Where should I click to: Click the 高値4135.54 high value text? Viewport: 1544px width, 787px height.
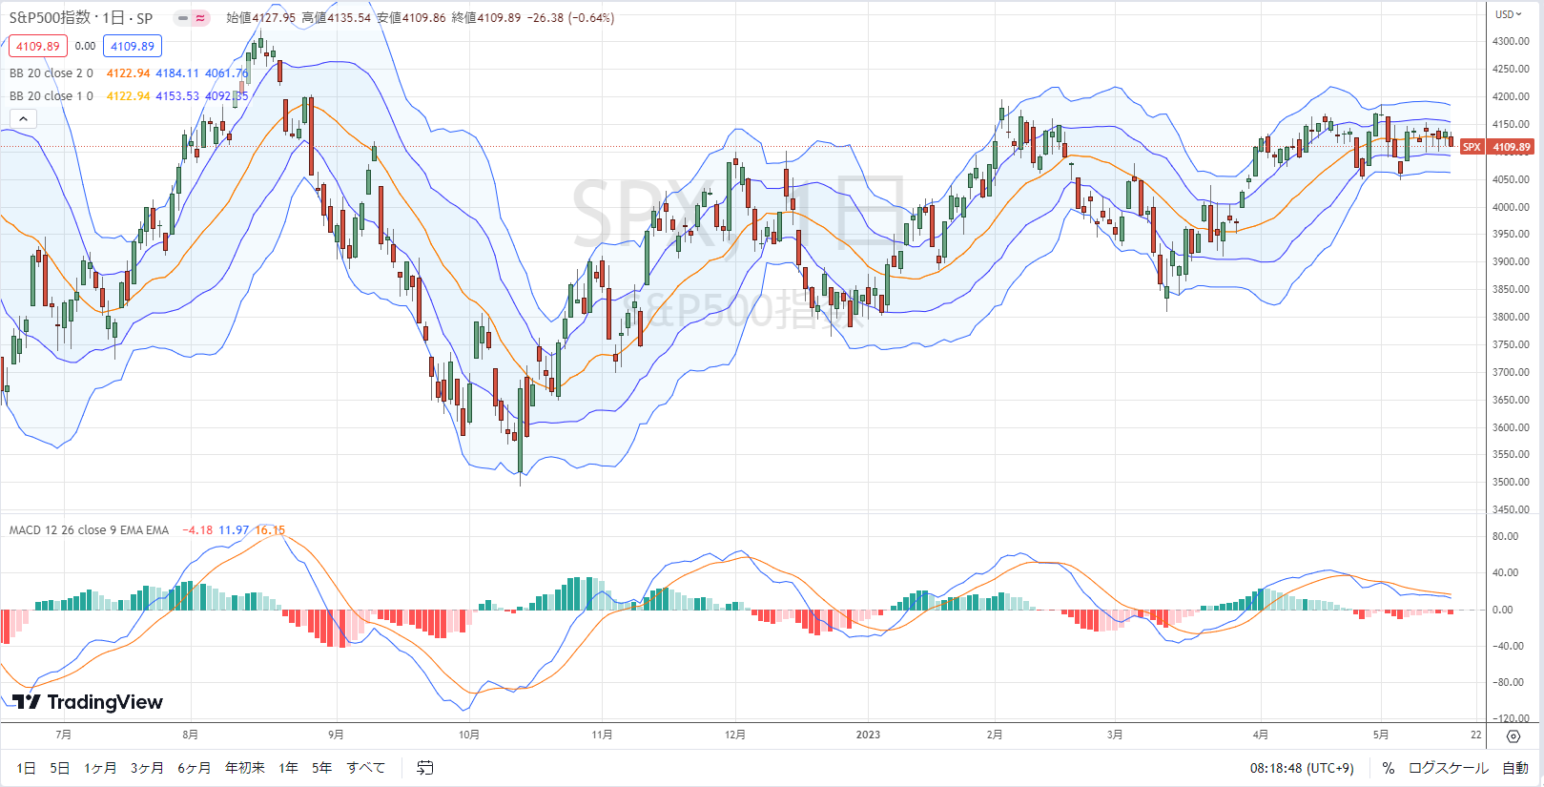point(336,18)
